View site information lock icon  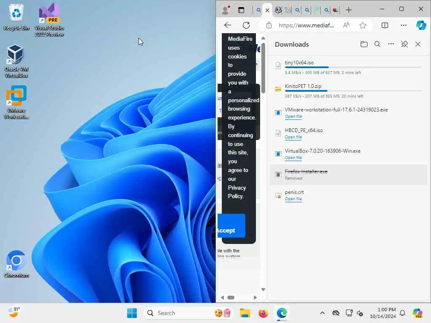click(269, 25)
